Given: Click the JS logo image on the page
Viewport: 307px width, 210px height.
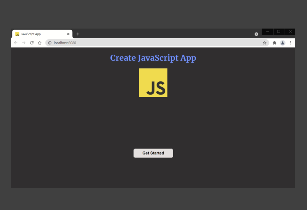Looking at the screenshot, I should [x=153, y=82].
